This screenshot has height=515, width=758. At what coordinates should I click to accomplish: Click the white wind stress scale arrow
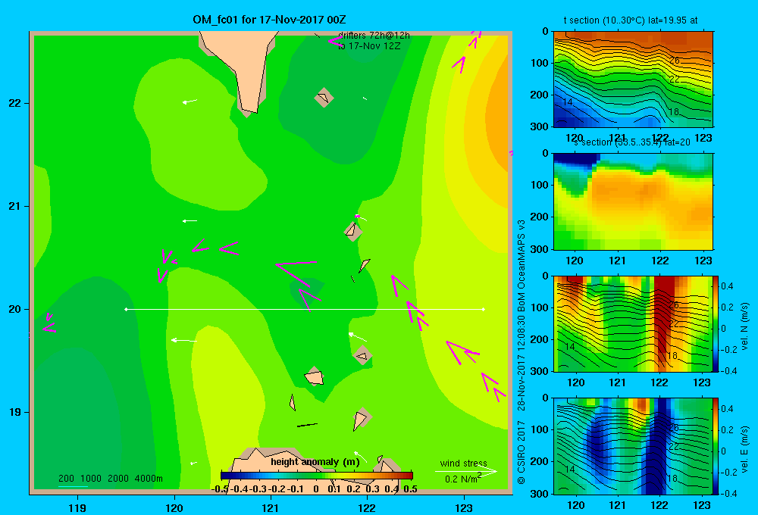pos(465,471)
